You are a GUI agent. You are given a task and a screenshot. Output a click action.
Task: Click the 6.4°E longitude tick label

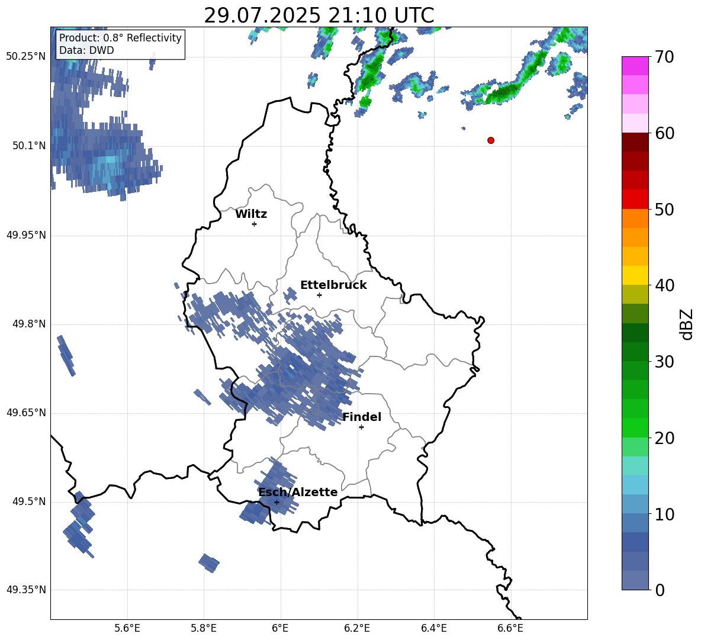click(433, 628)
